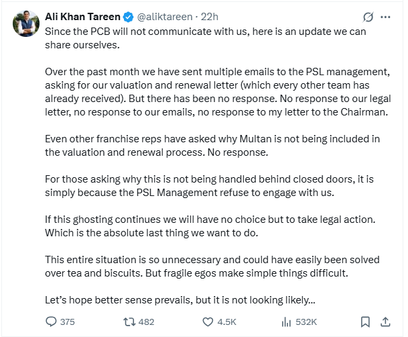Click the 532K views count
Viewport: 408px width, 337px height.
[306, 322]
